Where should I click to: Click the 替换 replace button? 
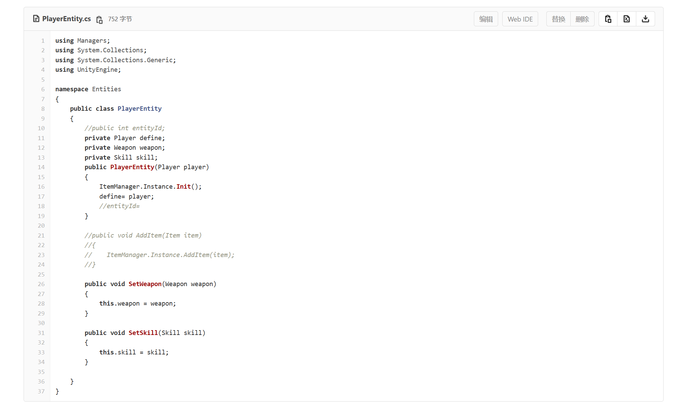(558, 19)
